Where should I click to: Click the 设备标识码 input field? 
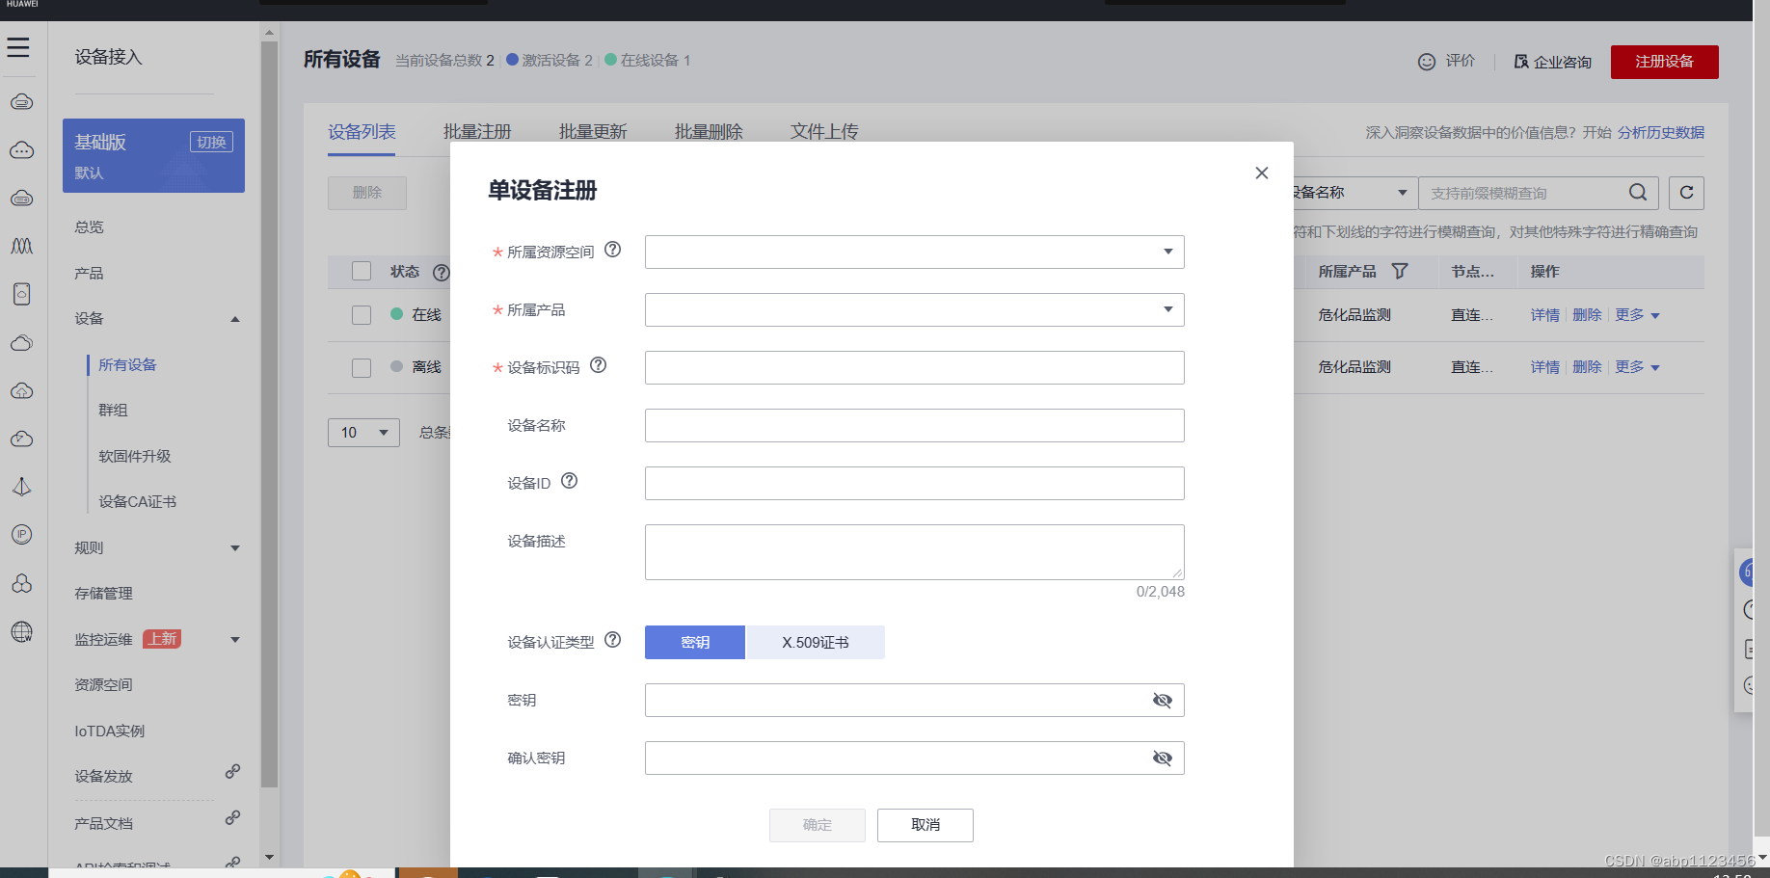pos(915,367)
